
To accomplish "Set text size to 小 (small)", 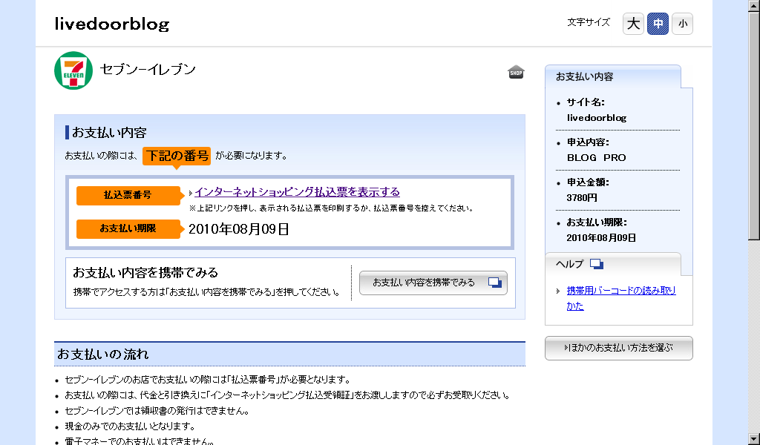I will (x=683, y=24).
